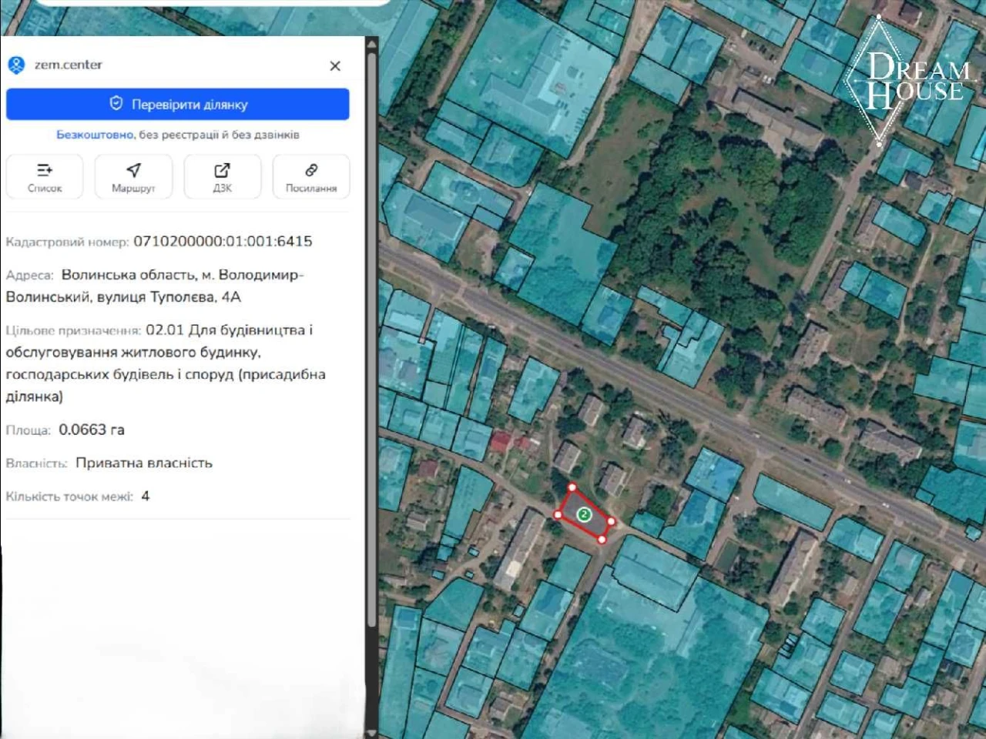
Task: Click the panel scrollbar down arrow
Action: pos(372,732)
